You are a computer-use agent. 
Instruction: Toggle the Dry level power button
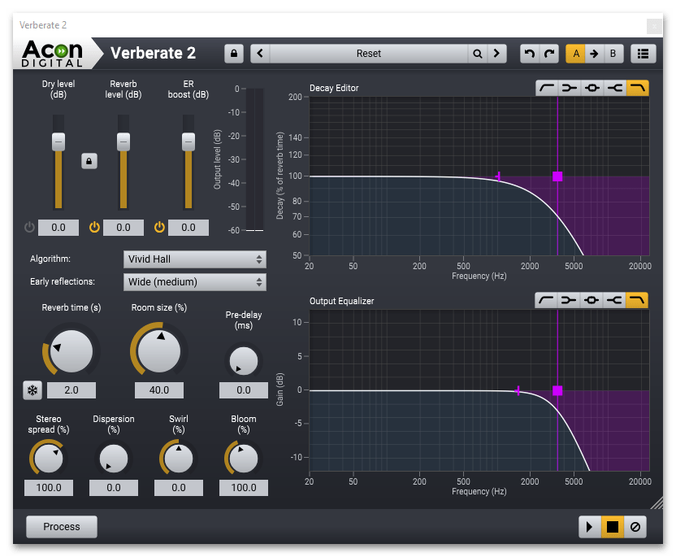(x=29, y=228)
